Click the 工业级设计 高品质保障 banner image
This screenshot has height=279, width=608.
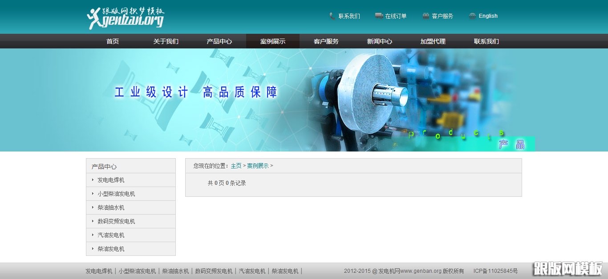click(304, 100)
